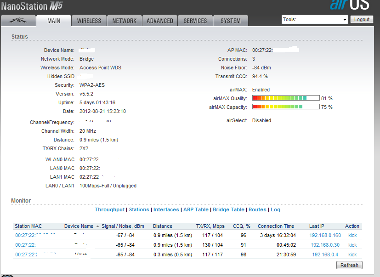The height and width of the screenshot is (277, 380).
Task: Go to the ADVANCED tab
Action: pos(160,21)
